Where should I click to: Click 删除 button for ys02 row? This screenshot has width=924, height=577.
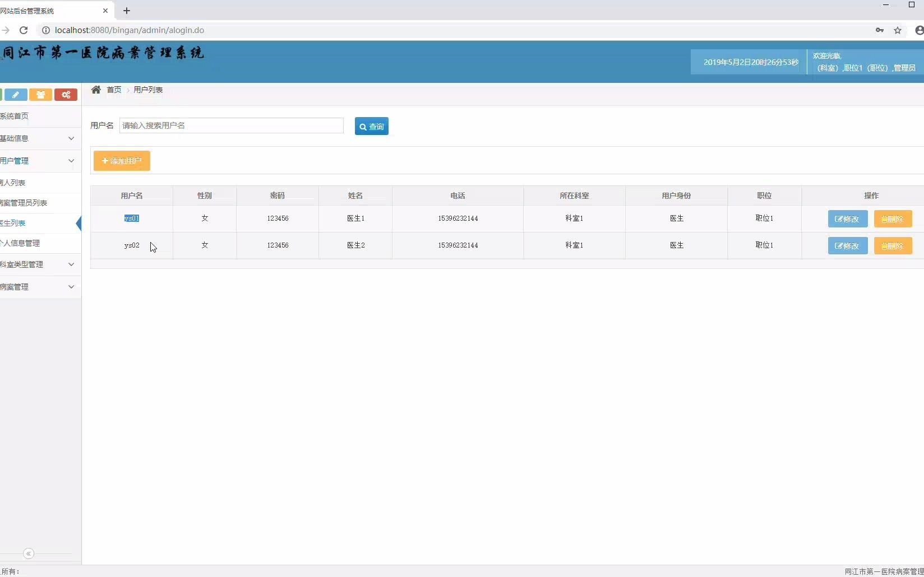point(893,245)
